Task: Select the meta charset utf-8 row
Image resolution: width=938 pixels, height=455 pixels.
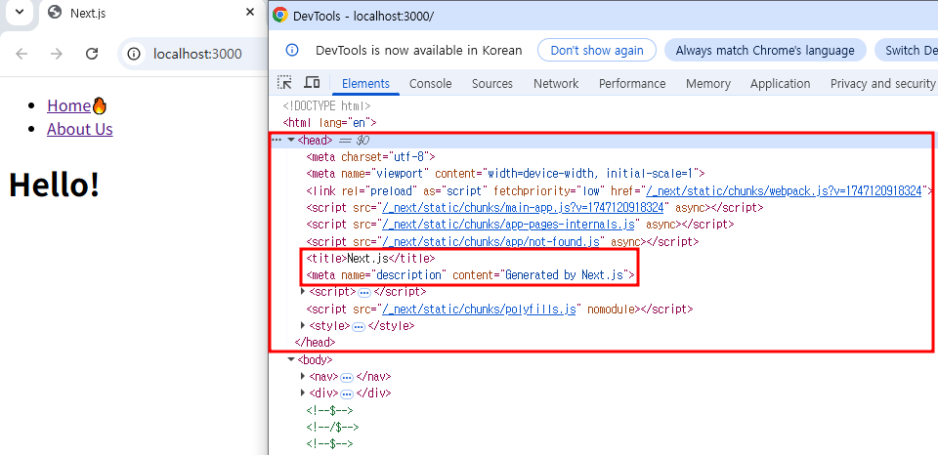Action: click(371, 157)
